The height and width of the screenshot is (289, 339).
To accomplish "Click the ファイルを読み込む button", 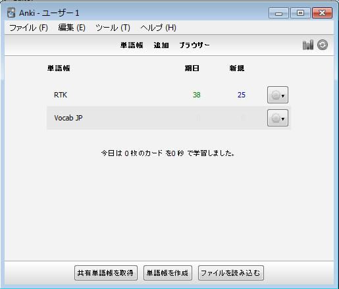I will point(231,273).
